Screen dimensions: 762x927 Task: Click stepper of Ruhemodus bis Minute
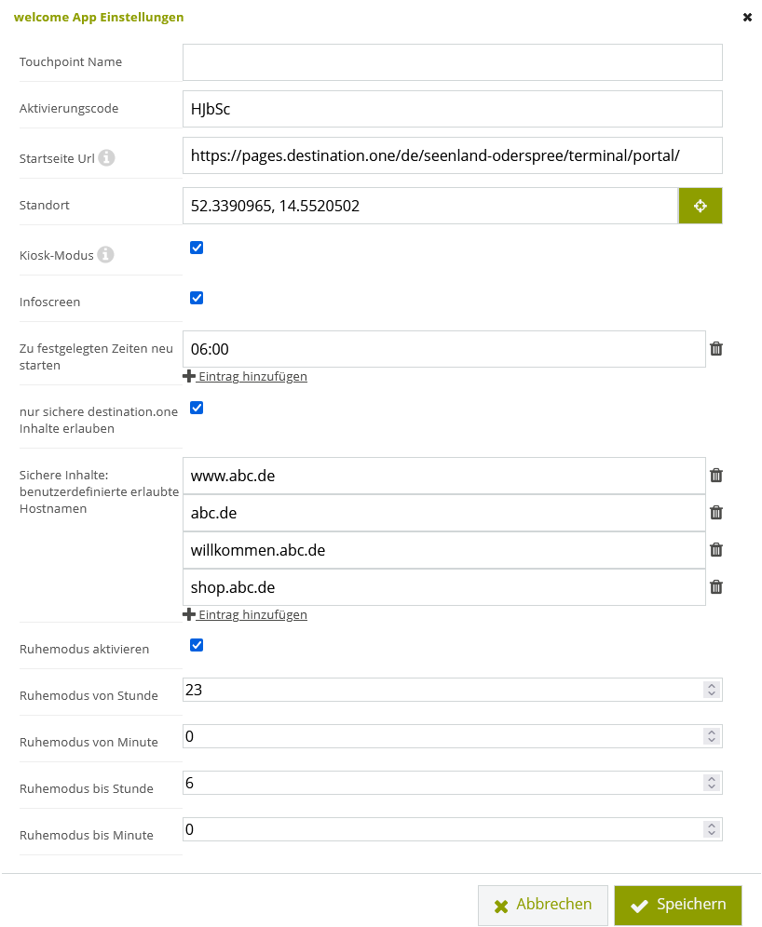click(x=712, y=830)
